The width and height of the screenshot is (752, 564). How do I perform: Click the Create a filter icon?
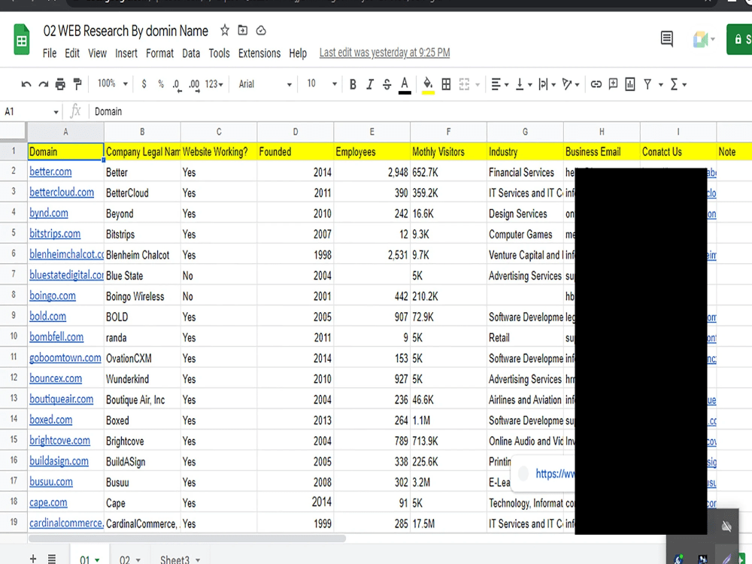coord(647,84)
